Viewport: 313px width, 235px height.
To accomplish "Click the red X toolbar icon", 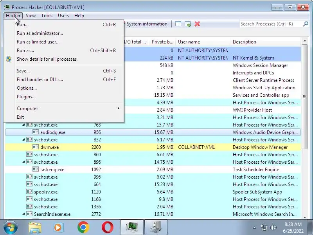I will (x=197, y=24).
